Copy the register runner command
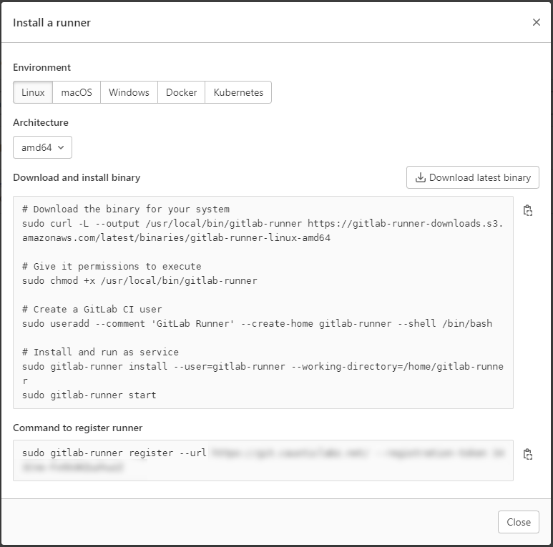Viewport: 553px width, 547px height. pos(528,454)
